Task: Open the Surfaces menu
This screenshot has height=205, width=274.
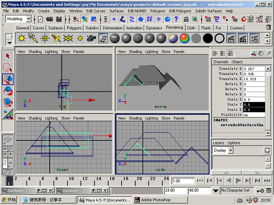Action: (x=116, y=11)
